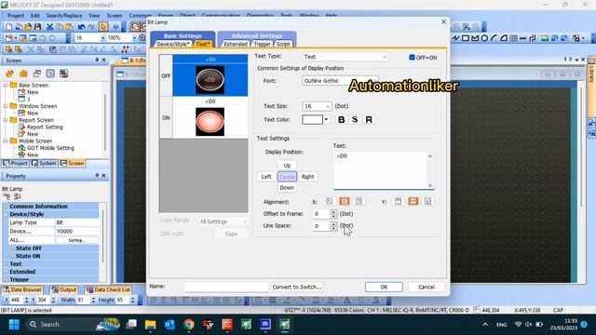Set Y alignment to middle
Image resolution: width=596 pixels, height=335 pixels.
tap(413, 201)
